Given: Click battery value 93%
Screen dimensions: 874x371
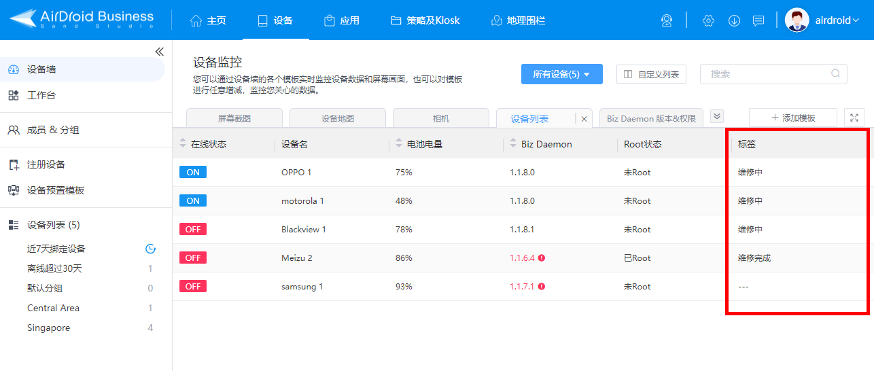Looking at the screenshot, I should pos(404,287).
